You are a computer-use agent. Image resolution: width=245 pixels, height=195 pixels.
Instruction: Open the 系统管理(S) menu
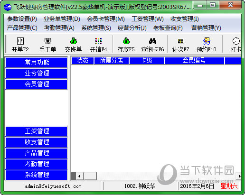(96, 28)
